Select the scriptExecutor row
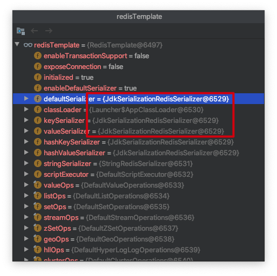 (x=138, y=174)
